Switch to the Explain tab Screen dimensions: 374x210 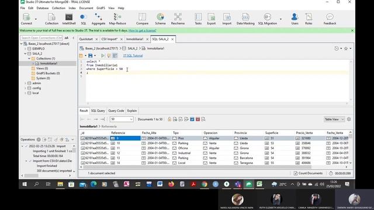coord(132,111)
